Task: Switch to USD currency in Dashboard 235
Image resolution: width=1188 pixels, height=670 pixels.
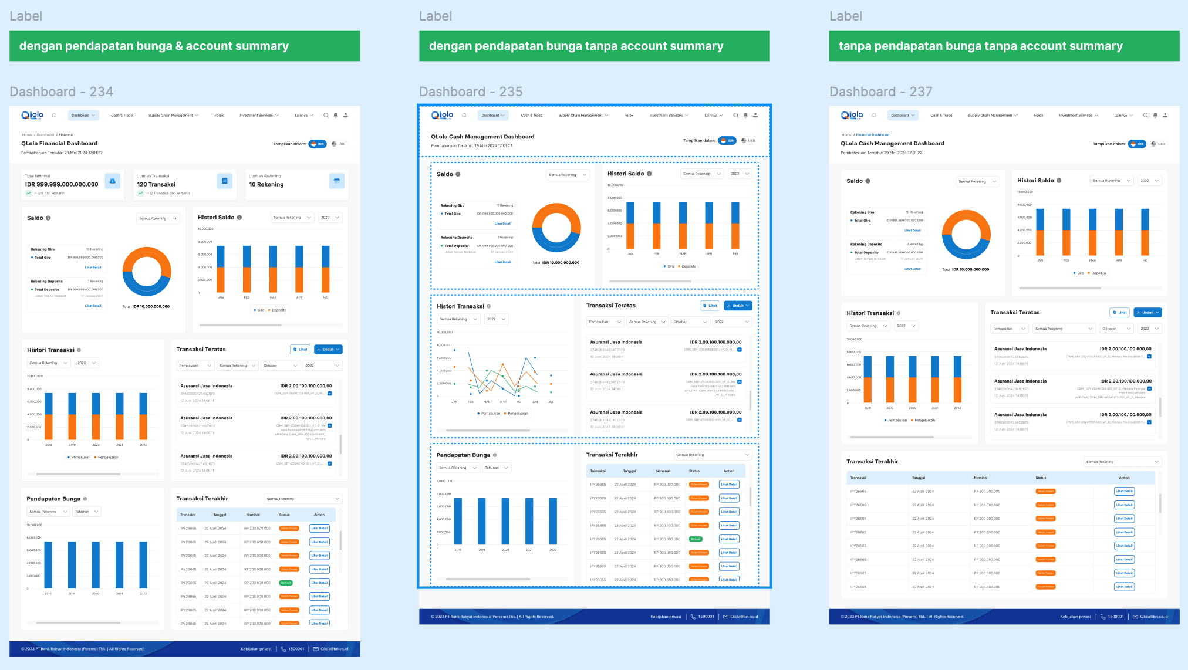Action: (x=748, y=141)
